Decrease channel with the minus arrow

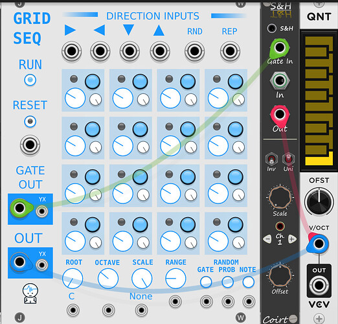267,239
